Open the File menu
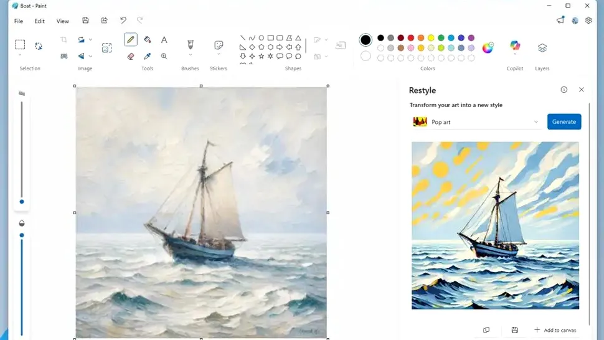Viewport: 604px width, 340px height. [19, 21]
